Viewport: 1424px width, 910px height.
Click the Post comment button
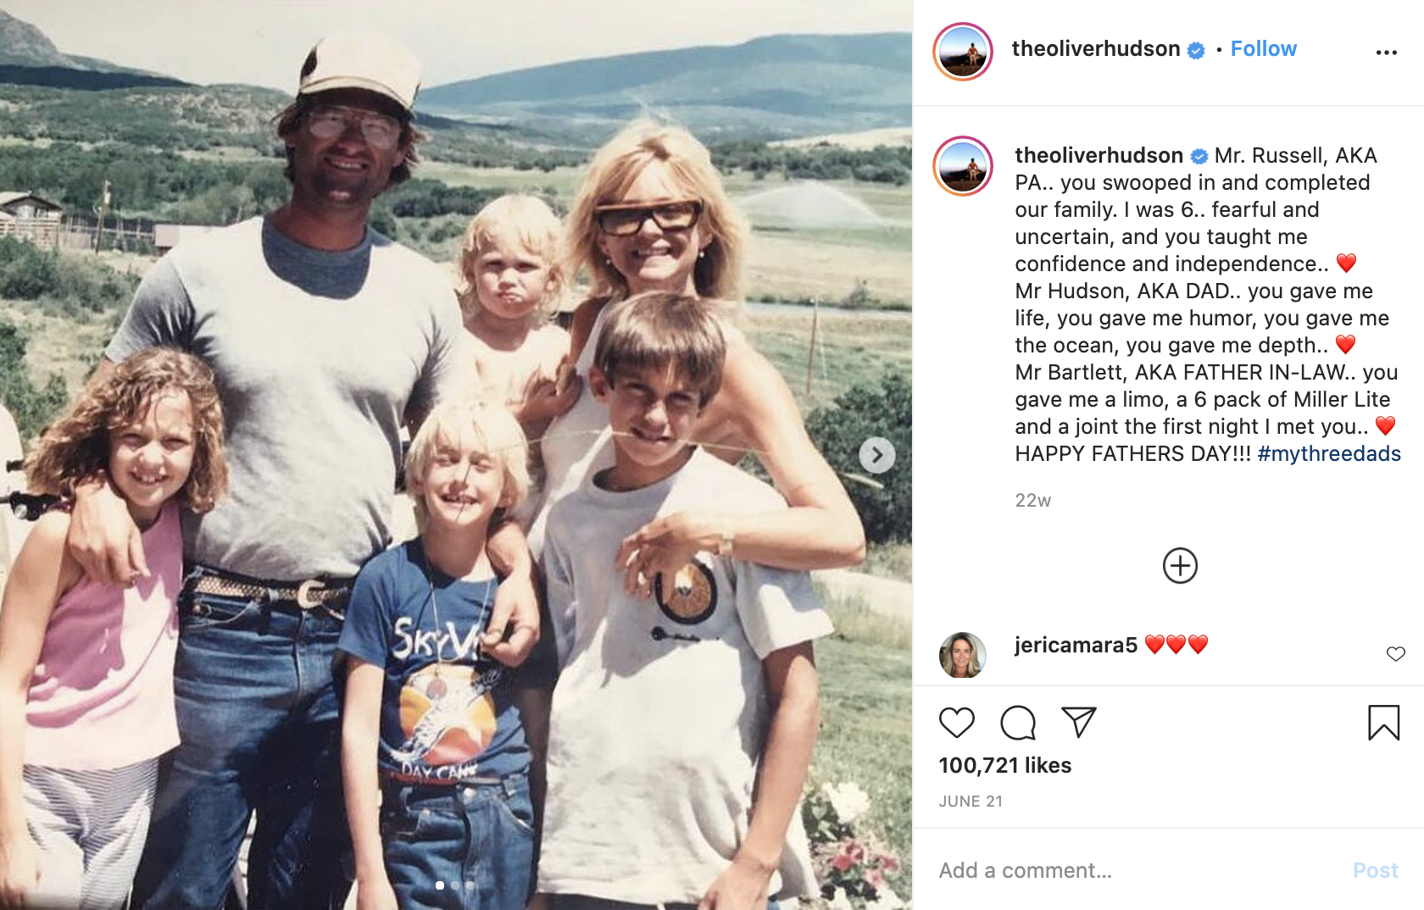pos(1376,870)
